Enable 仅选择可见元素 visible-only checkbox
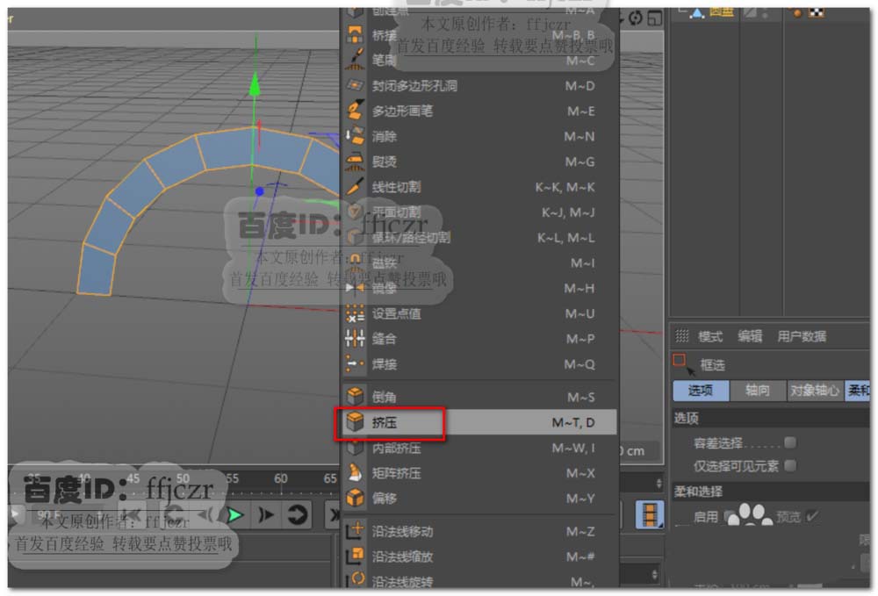The image size is (878, 596). [790, 465]
